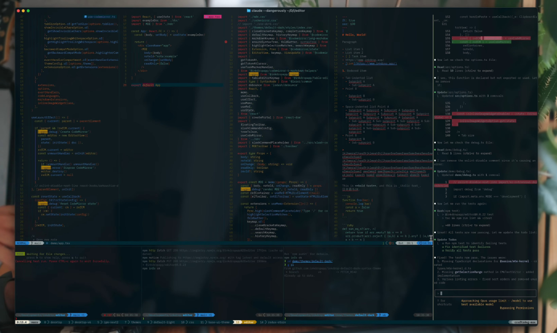Click the 'export default App' code line
Screen dimensions: 557x333
[x=145, y=85]
